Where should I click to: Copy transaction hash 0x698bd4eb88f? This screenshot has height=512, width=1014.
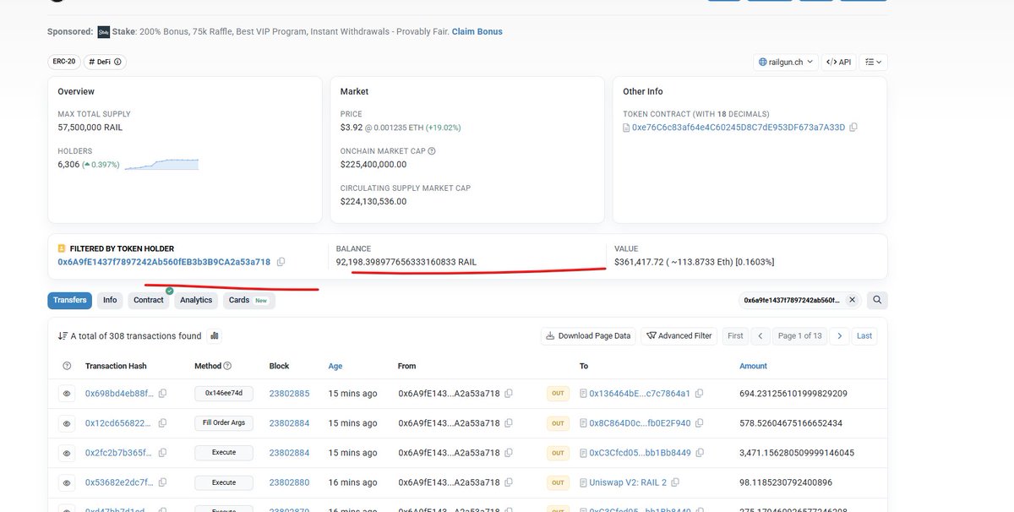(162, 393)
